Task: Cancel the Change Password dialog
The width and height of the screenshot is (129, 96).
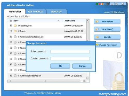Action: [x=82, y=66]
